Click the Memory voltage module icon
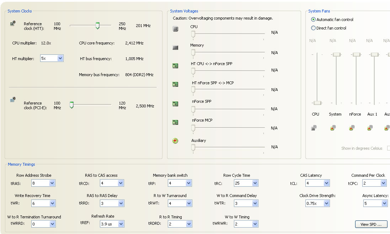Image resolution: width=390 pixels, height=234 pixels. coord(175,48)
